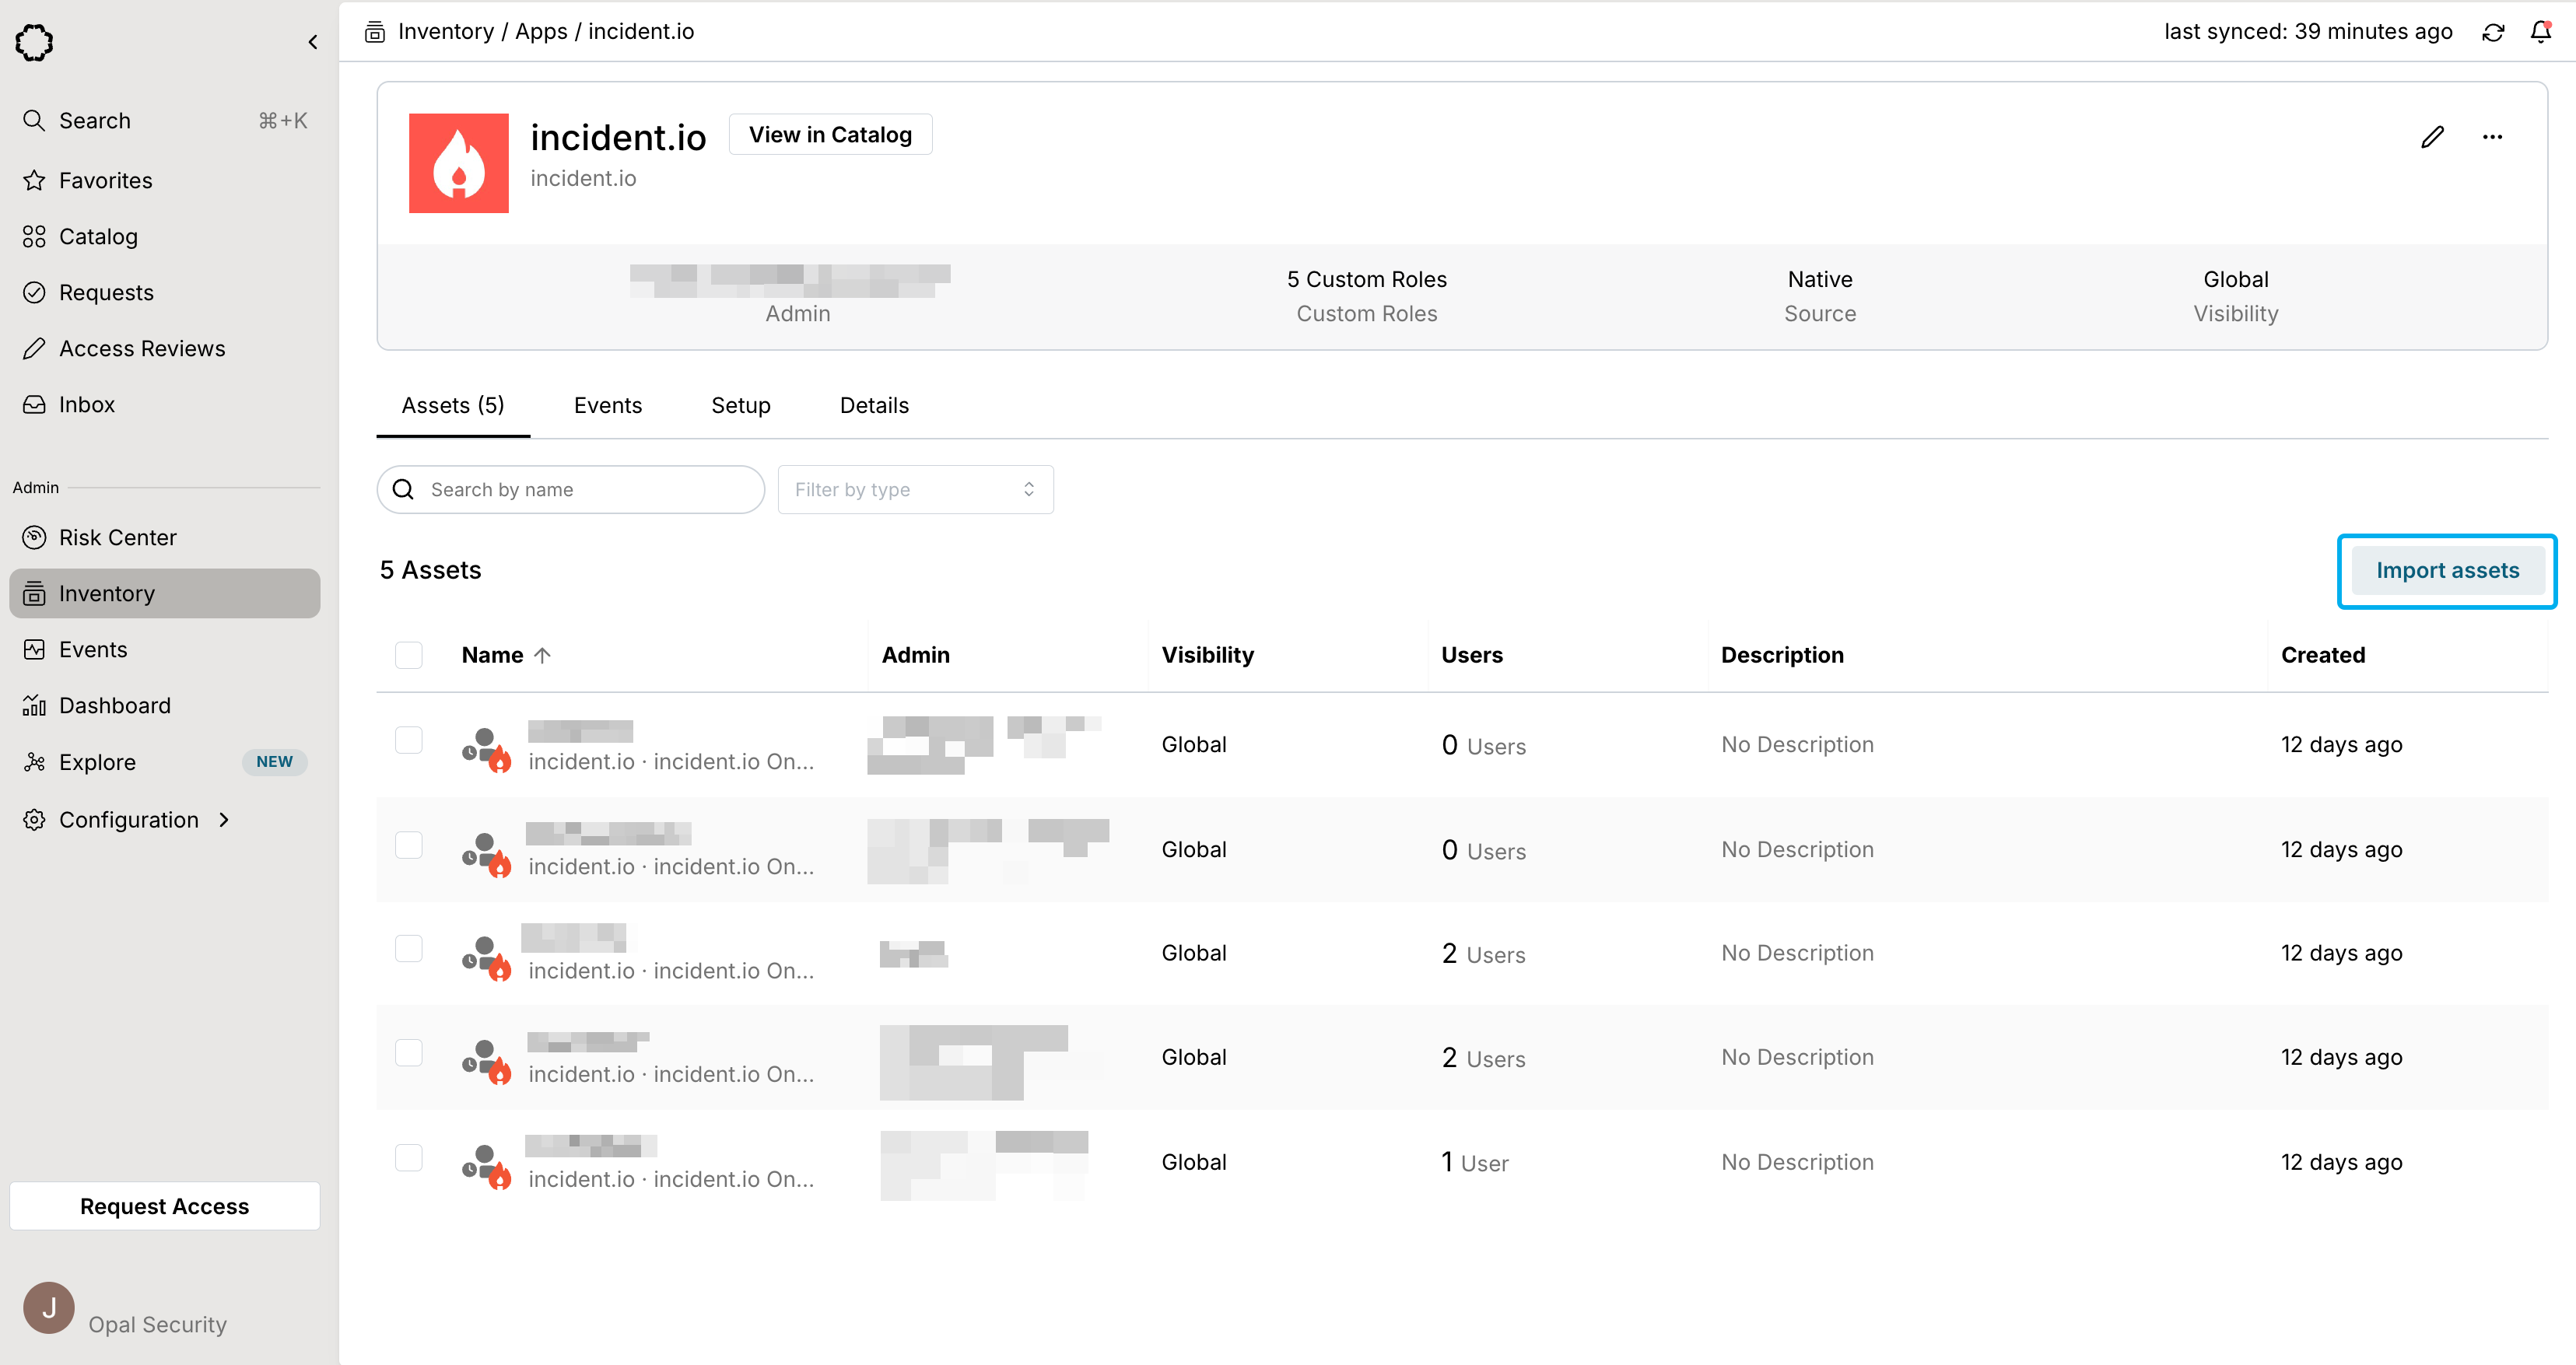Switch to the Events tab

click(x=607, y=405)
